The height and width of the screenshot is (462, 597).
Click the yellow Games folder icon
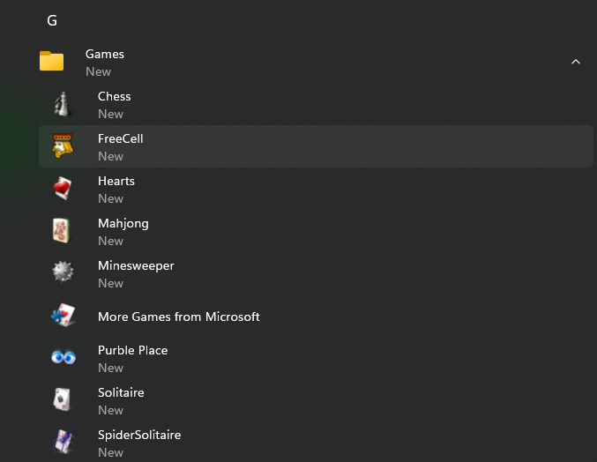[52, 62]
